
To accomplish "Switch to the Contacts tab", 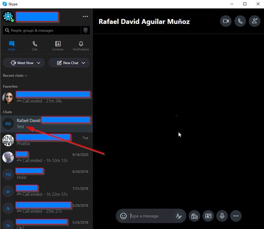I will pyautogui.click(x=58, y=46).
